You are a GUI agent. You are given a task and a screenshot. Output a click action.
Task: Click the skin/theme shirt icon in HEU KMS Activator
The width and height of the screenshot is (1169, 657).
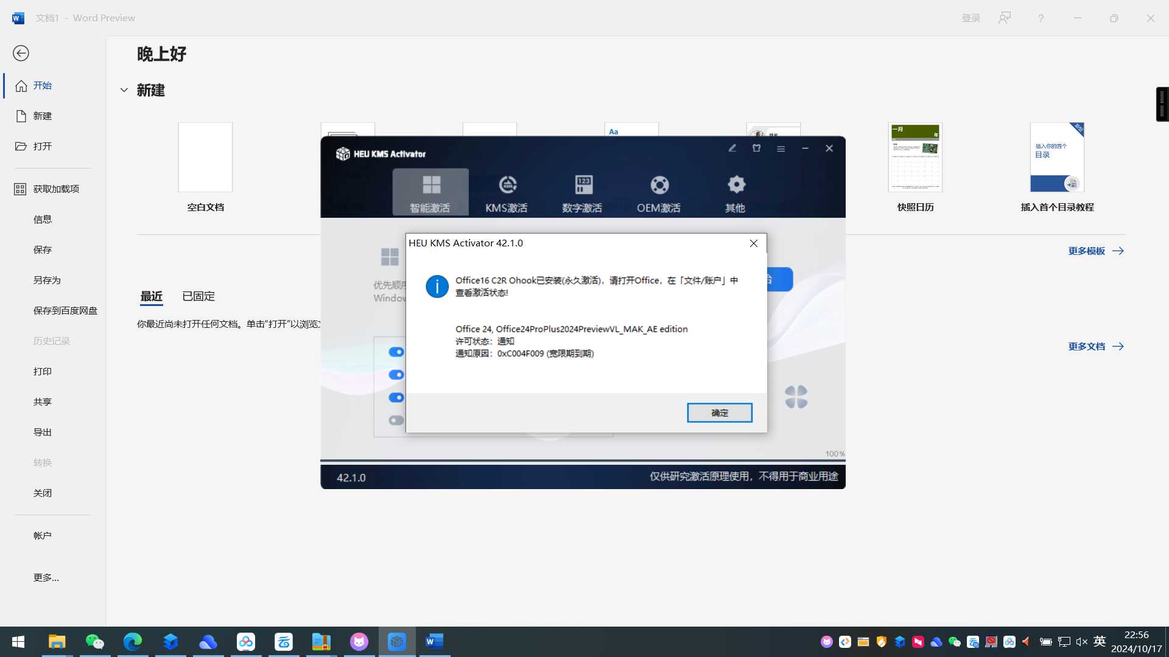[x=756, y=148]
